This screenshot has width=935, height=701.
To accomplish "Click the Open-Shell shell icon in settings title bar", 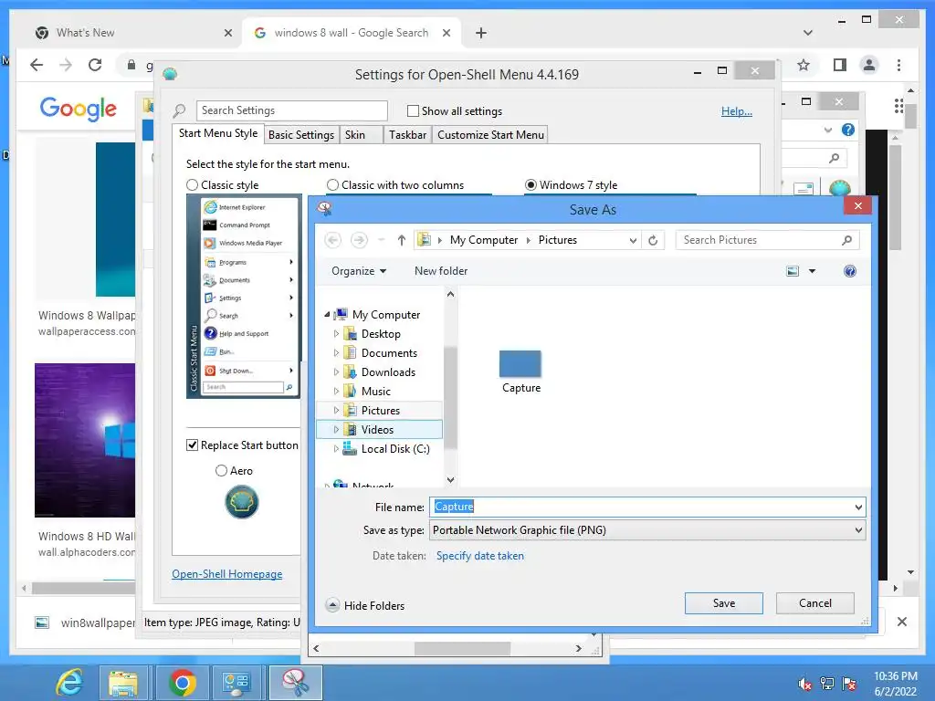I will pos(170,74).
